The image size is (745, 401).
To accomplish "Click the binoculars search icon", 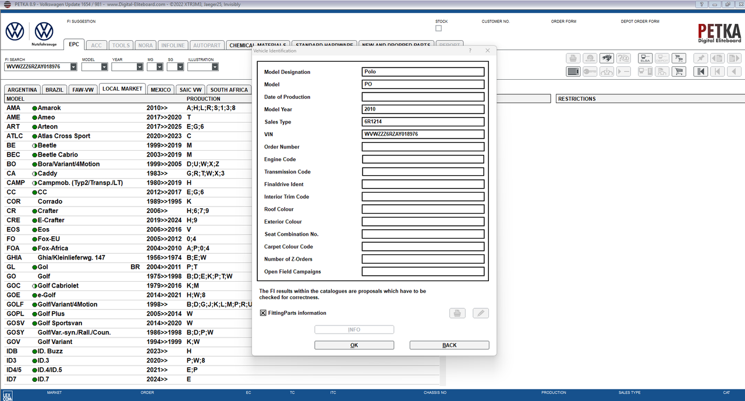I will pyautogui.click(x=606, y=58).
